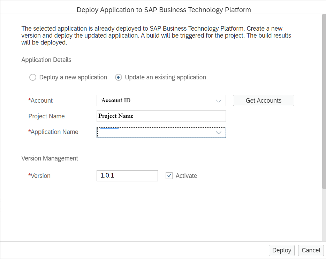Viewport: 326px width, 259px height.
Task: Click the dialog title Deploy Application text
Action: coord(164,10)
